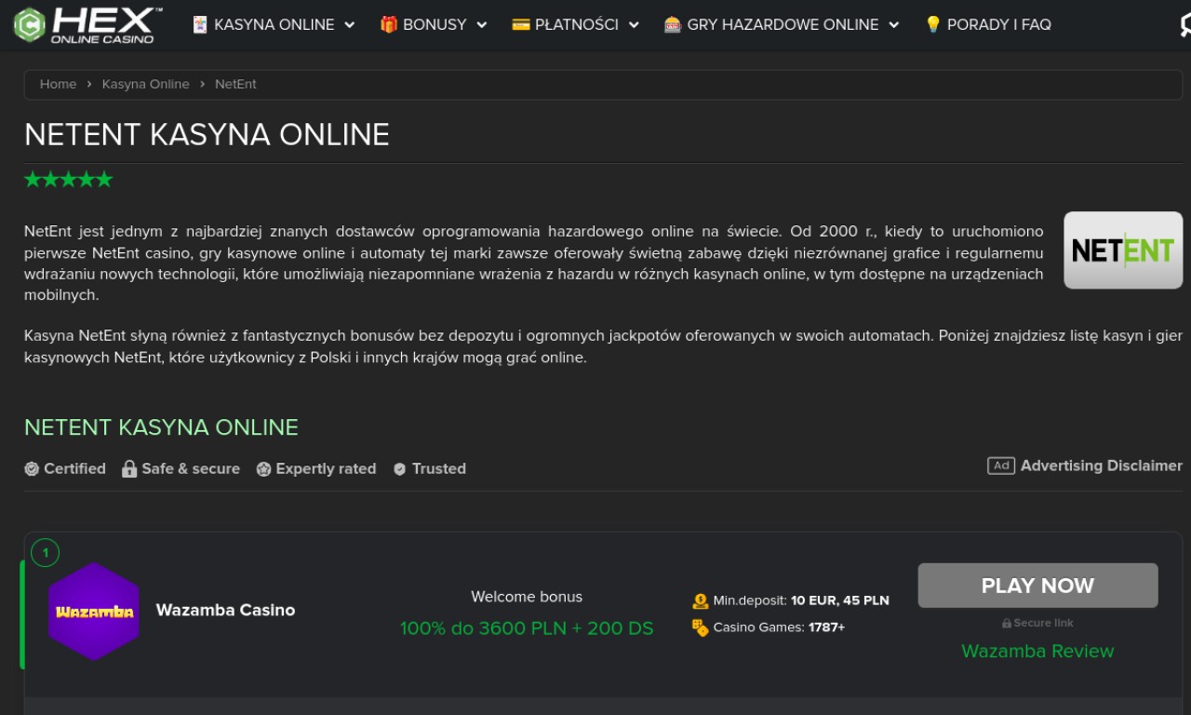Viewport: 1191px width, 715px height.
Task: Click the NetEnt breadcrumb item
Action: click(x=235, y=84)
